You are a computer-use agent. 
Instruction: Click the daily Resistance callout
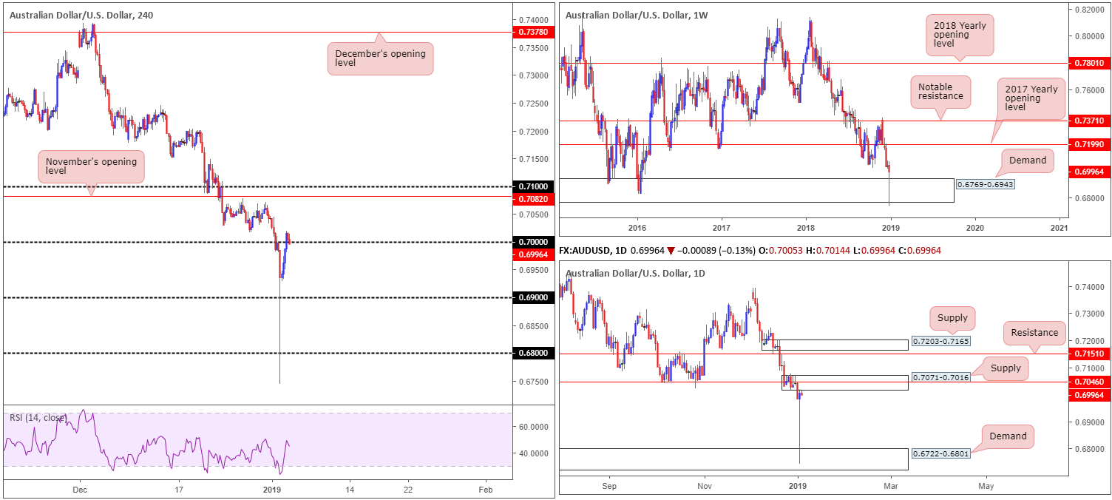pos(1034,332)
